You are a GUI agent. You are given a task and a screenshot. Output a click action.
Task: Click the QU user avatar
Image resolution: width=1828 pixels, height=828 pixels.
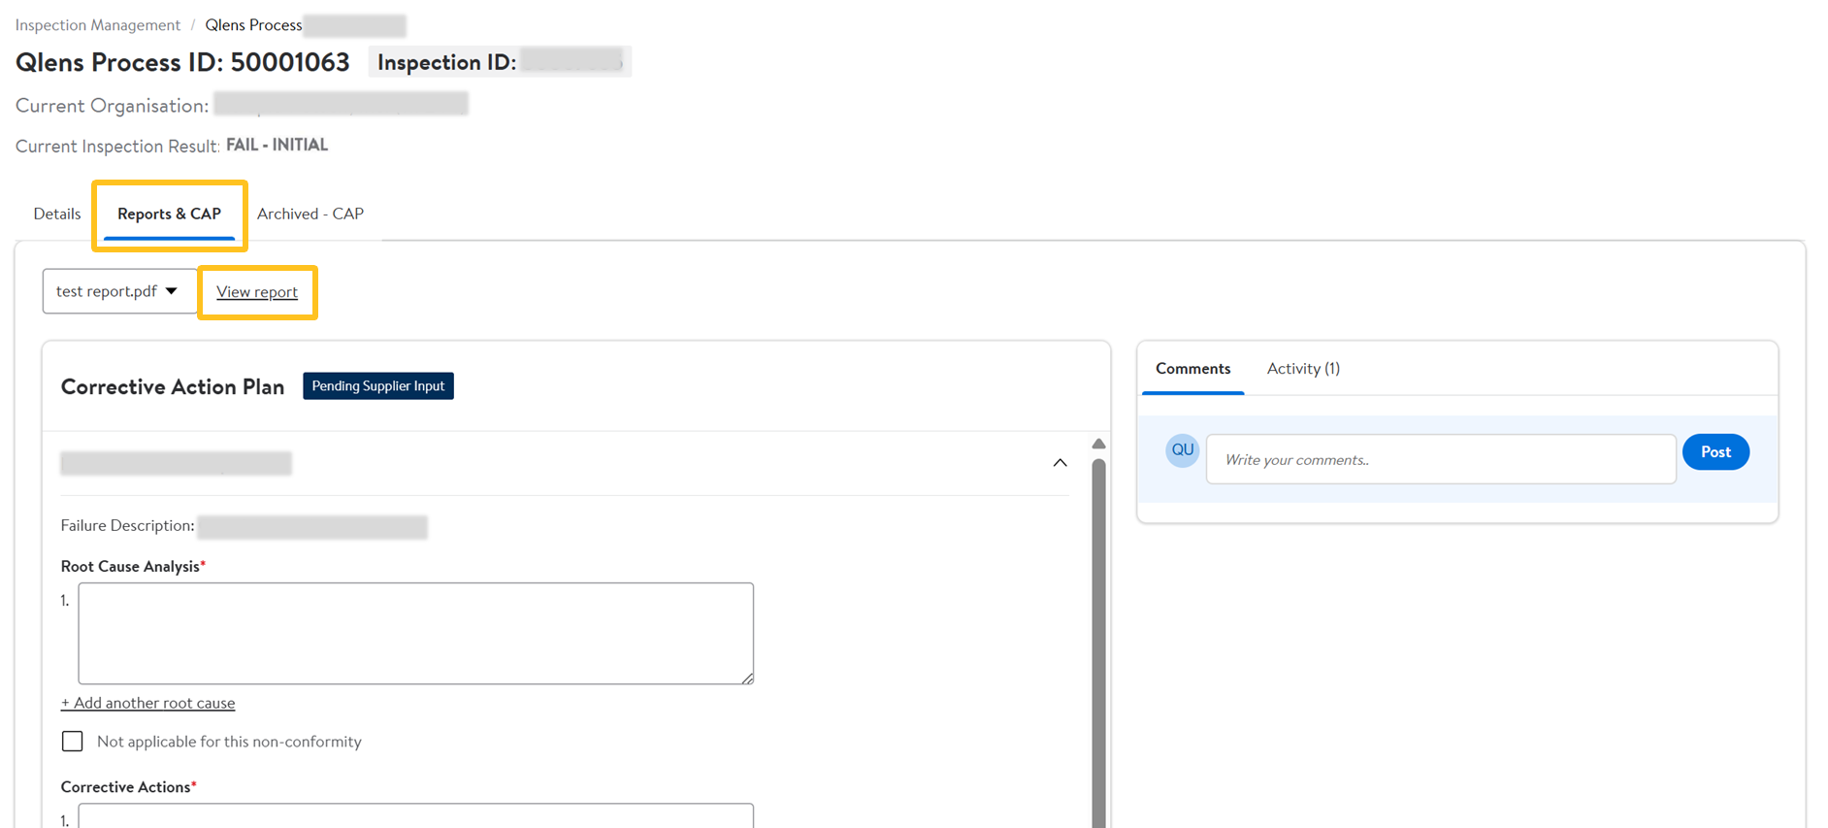[x=1182, y=450]
